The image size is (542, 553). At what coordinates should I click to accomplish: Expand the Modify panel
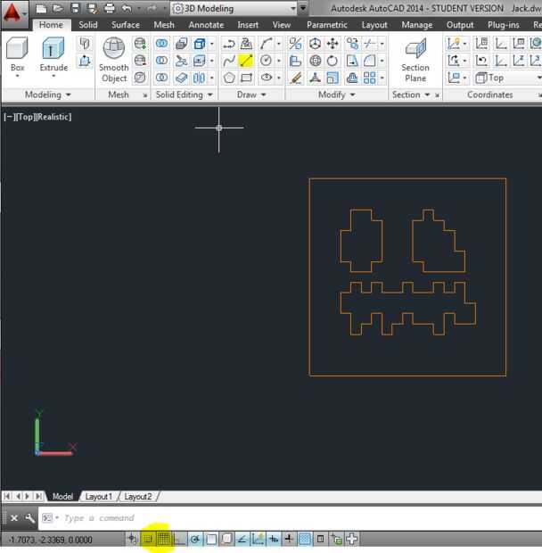coord(337,95)
